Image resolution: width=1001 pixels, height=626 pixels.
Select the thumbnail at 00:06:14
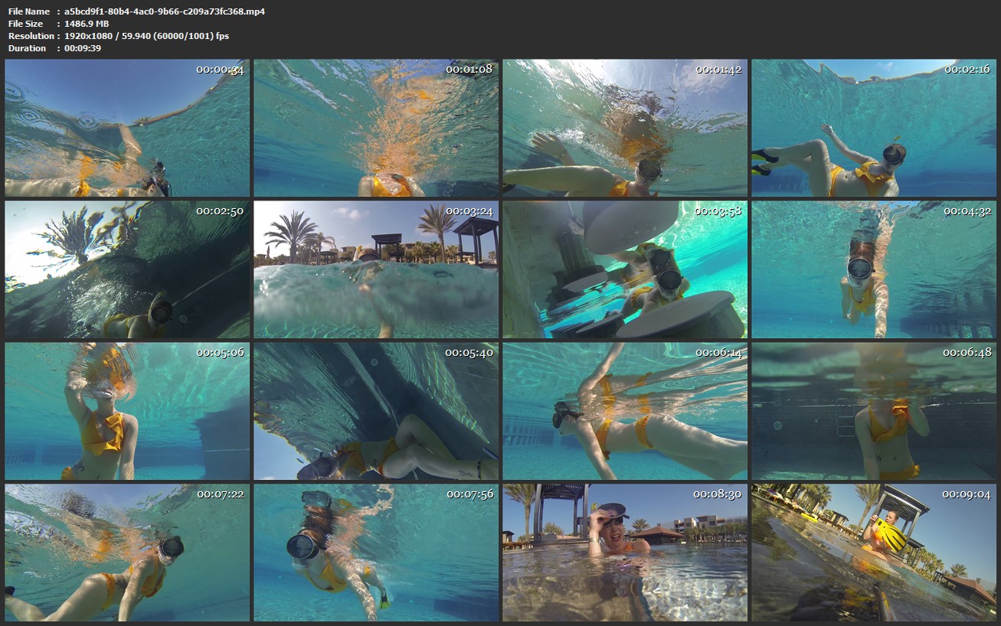tap(625, 411)
